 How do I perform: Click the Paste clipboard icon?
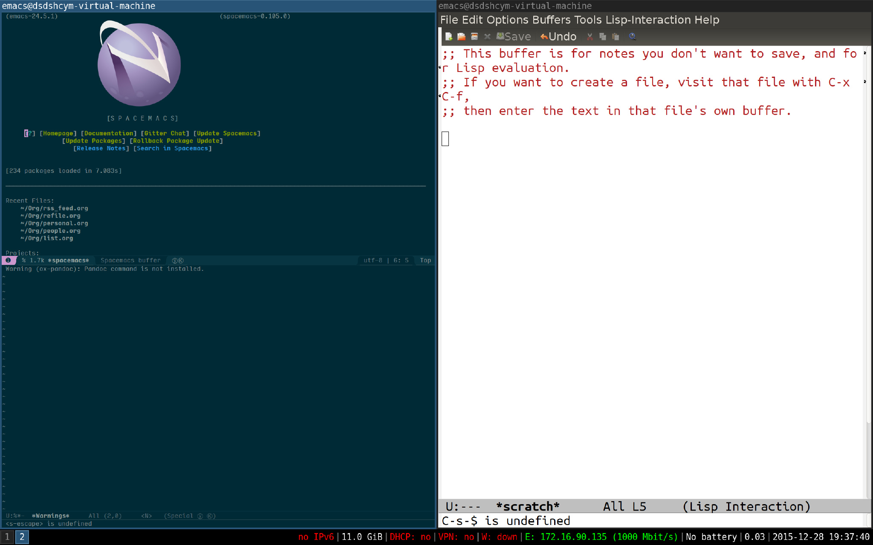pos(616,37)
